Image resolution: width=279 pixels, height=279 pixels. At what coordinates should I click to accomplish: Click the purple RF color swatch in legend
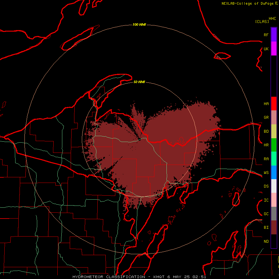coord(274,35)
